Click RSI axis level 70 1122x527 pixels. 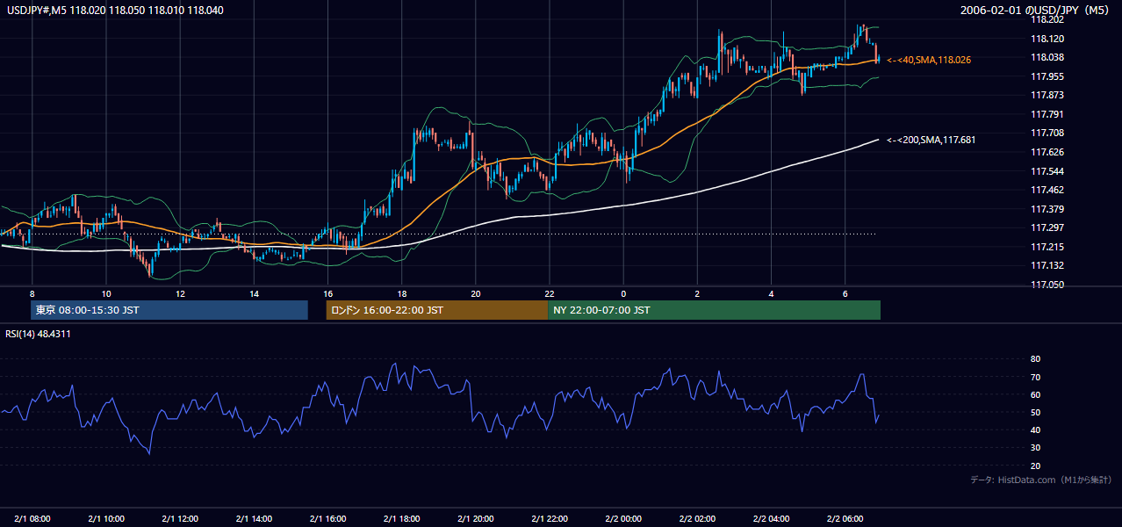[1035, 377]
